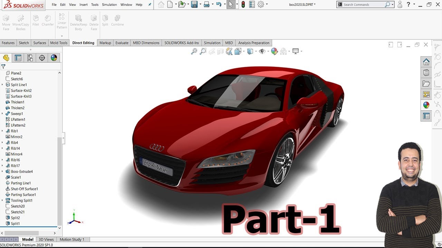Open the Options gear icon
This screenshot has width=442, height=248.
pos(261,4)
